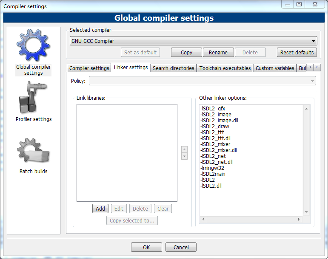Click inside the Link libraries list box
The width and height of the screenshot is (328, 259).
pos(127,153)
